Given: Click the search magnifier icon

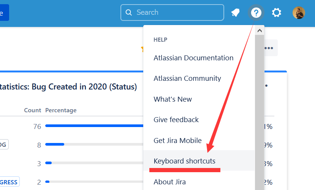Looking at the screenshot, I should (x=128, y=13).
